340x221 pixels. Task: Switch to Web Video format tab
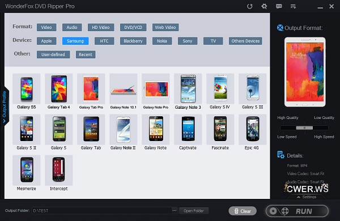[165, 27]
